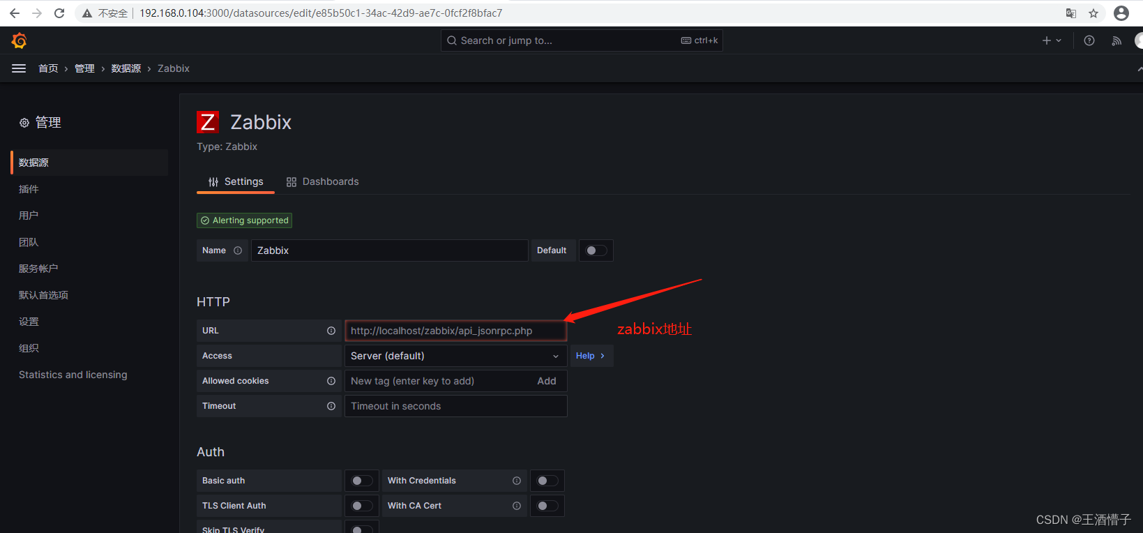Click the Timeout in seconds field
Viewport: 1143px width, 533px height.
[456, 406]
